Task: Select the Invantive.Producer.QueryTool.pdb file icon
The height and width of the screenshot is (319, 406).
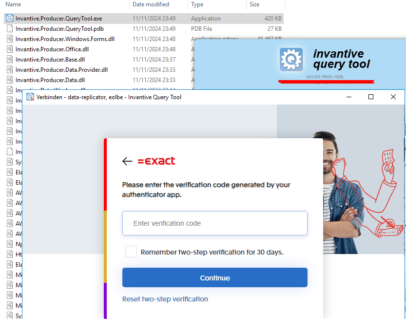Action: coord(10,28)
